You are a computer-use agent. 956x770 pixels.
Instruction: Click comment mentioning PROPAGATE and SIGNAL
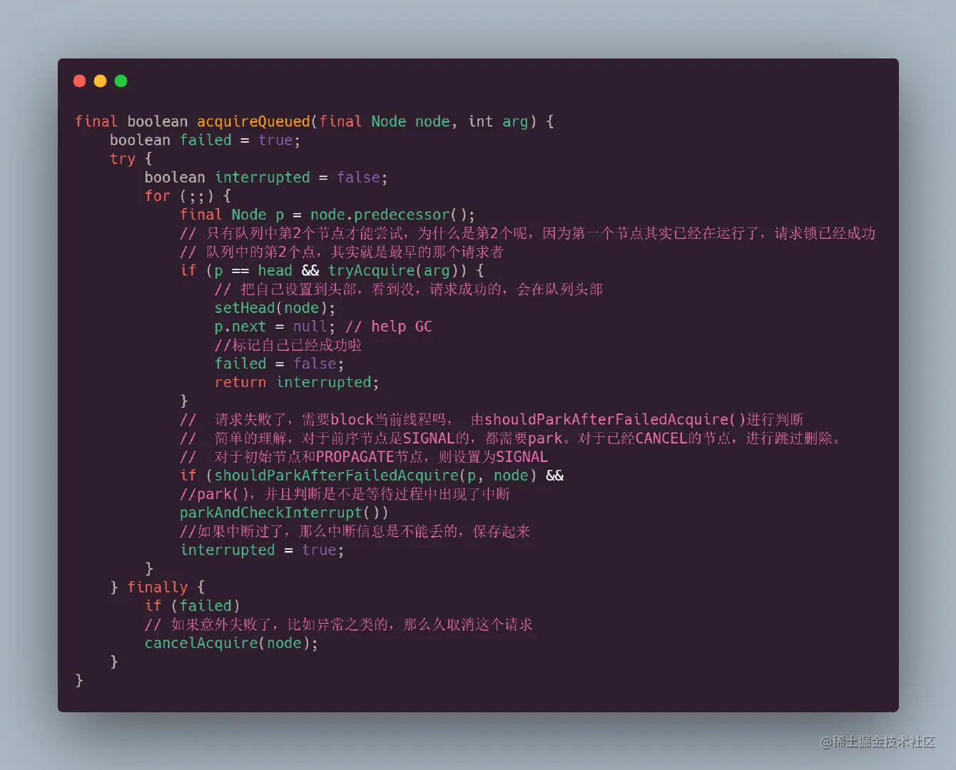coord(364,456)
